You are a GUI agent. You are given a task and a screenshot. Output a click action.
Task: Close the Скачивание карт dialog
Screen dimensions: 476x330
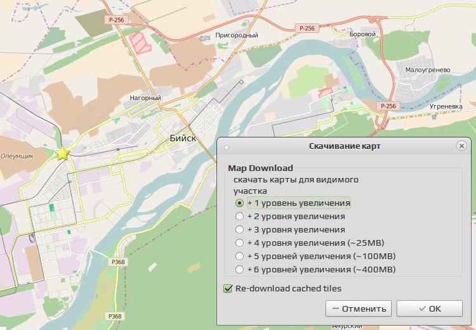click(x=461, y=146)
